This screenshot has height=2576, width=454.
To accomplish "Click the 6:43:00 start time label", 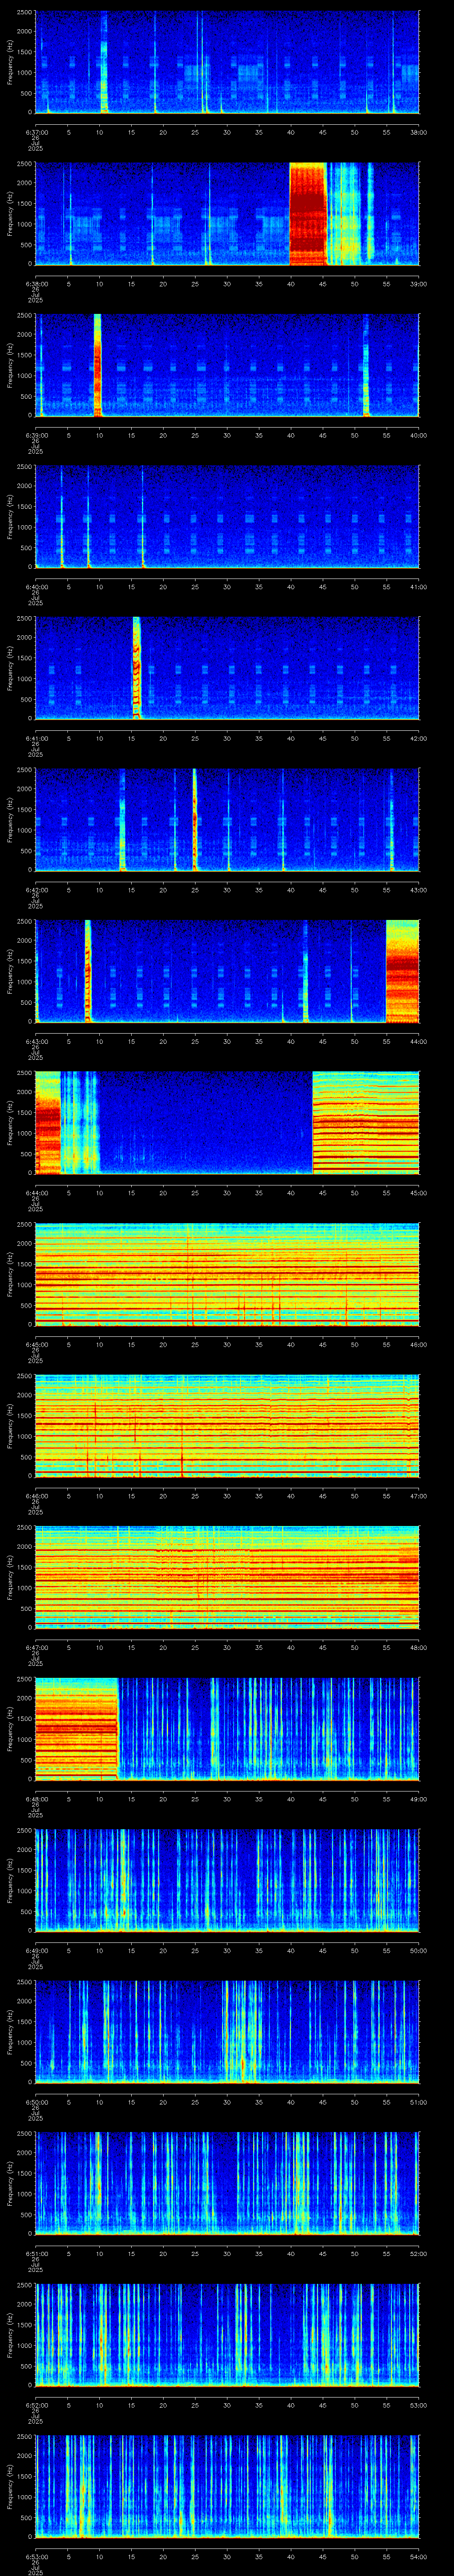I will click(36, 1041).
